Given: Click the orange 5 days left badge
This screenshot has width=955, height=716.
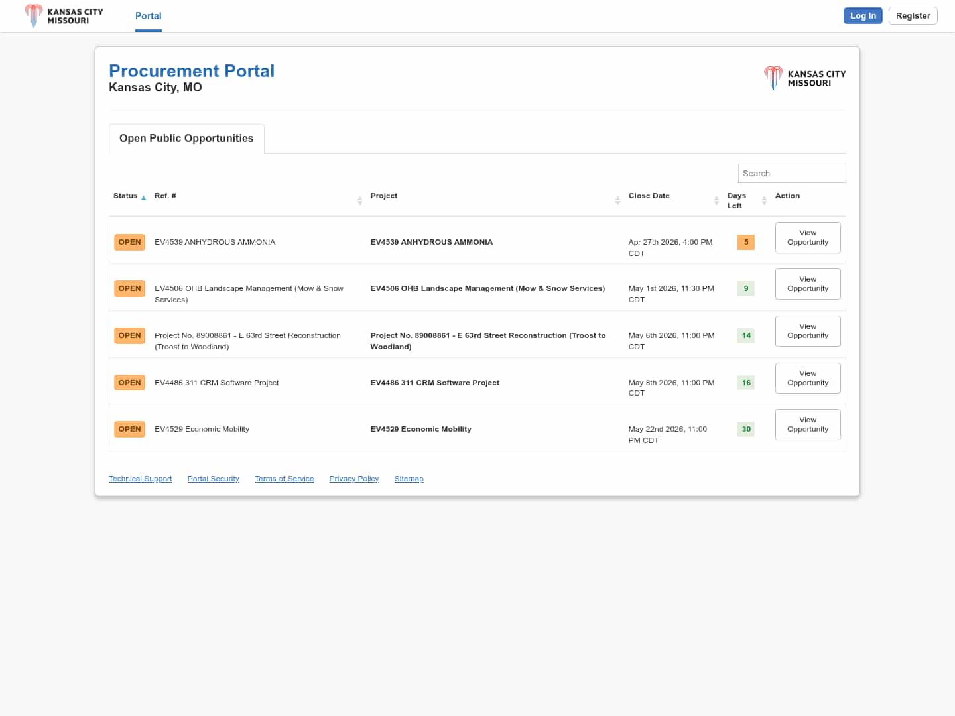Looking at the screenshot, I should (745, 242).
